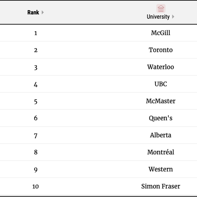
Task: Open the Montréal university entry
Action: pos(161,152)
